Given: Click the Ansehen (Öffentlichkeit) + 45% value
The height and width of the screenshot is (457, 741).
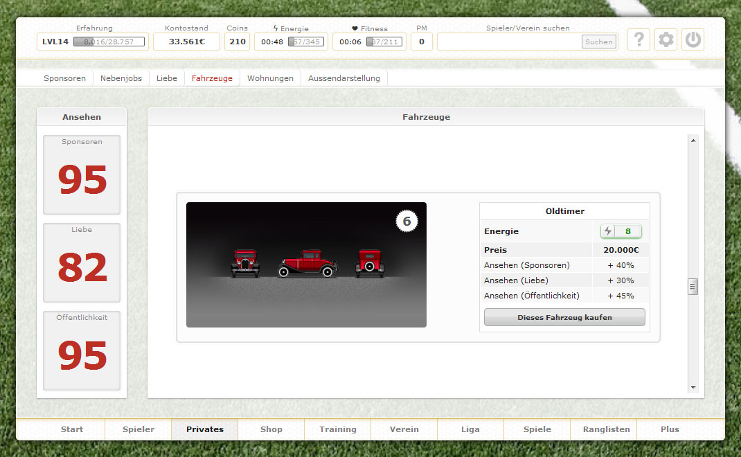Looking at the screenshot, I should (x=621, y=296).
